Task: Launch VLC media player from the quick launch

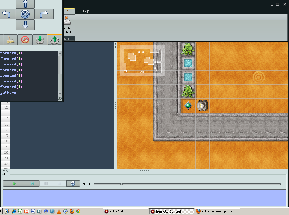Action: [59, 211]
